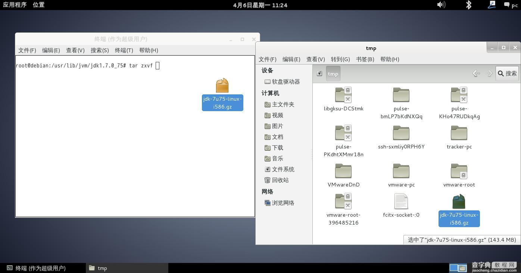This screenshot has width=521, height=273.
Task: Open 文件(F) menu in terminal window
Action: [27, 50]
